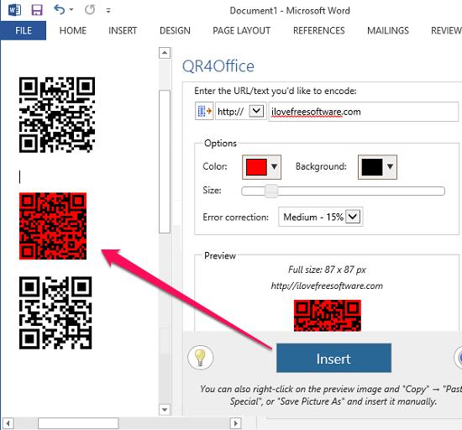Click the document vertical scrollbar up arrow
462x430 pixels.
click(x=165, y=53)
